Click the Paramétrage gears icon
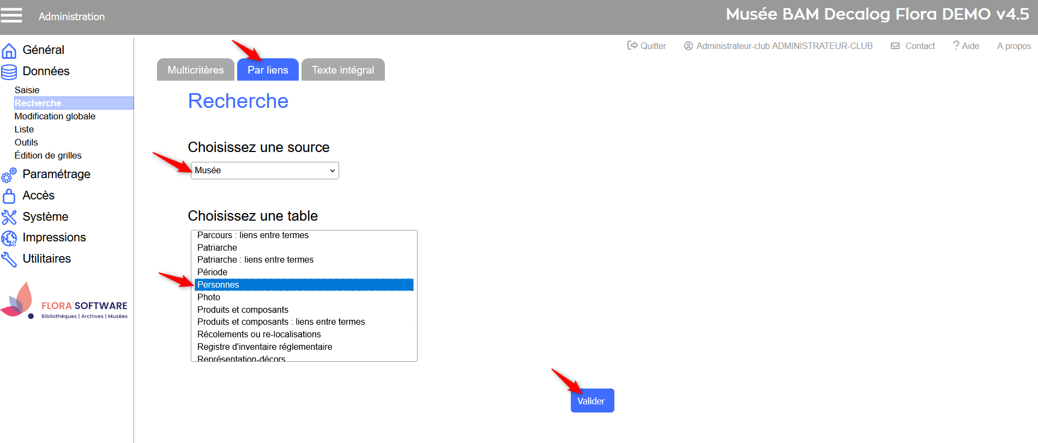This screenshot has width=1038, height=443. [x=9, y=175]
